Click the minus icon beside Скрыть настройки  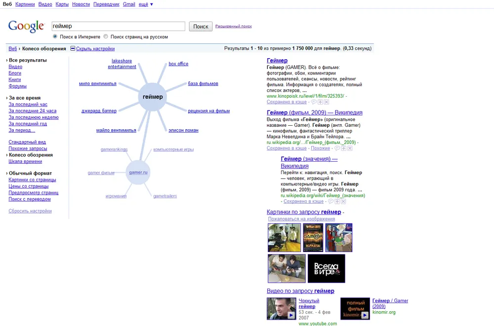click(73, 48)
